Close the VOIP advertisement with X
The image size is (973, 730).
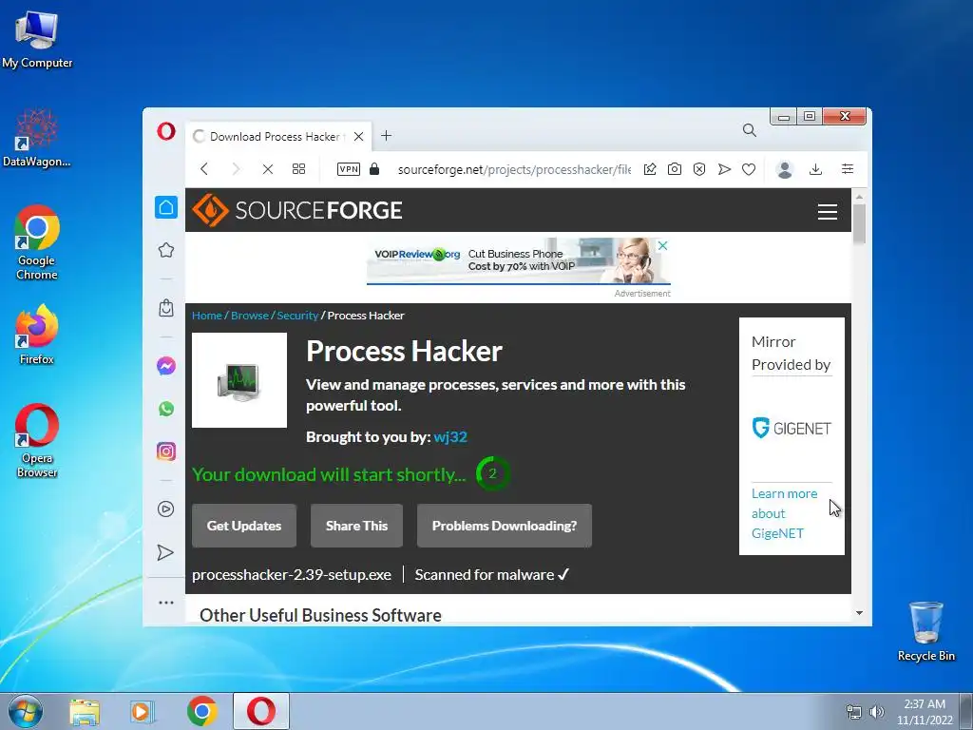[x=662, y=245]
